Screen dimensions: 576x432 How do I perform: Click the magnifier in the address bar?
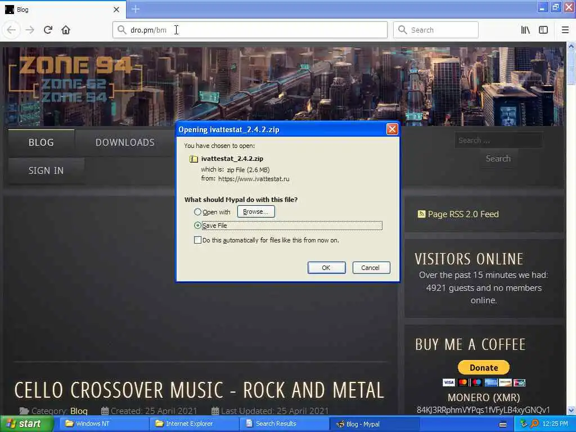point(121,30)
